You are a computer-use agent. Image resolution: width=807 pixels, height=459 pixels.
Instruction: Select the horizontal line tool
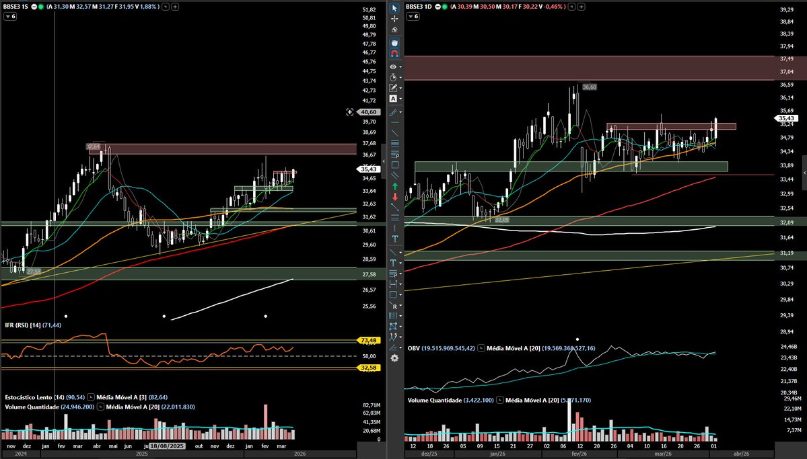tap(395, 123)
